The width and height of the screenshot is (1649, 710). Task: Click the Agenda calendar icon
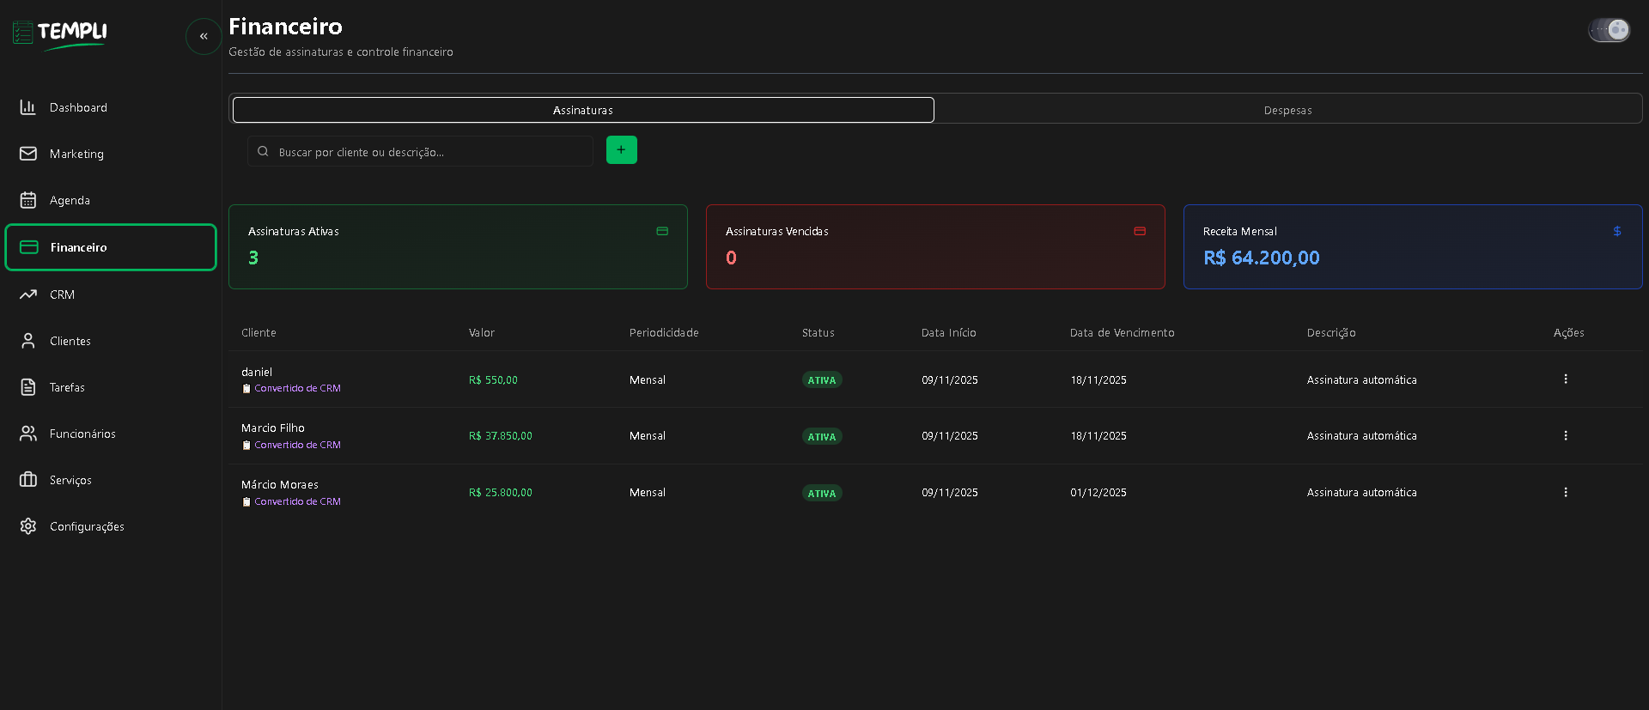28,200
